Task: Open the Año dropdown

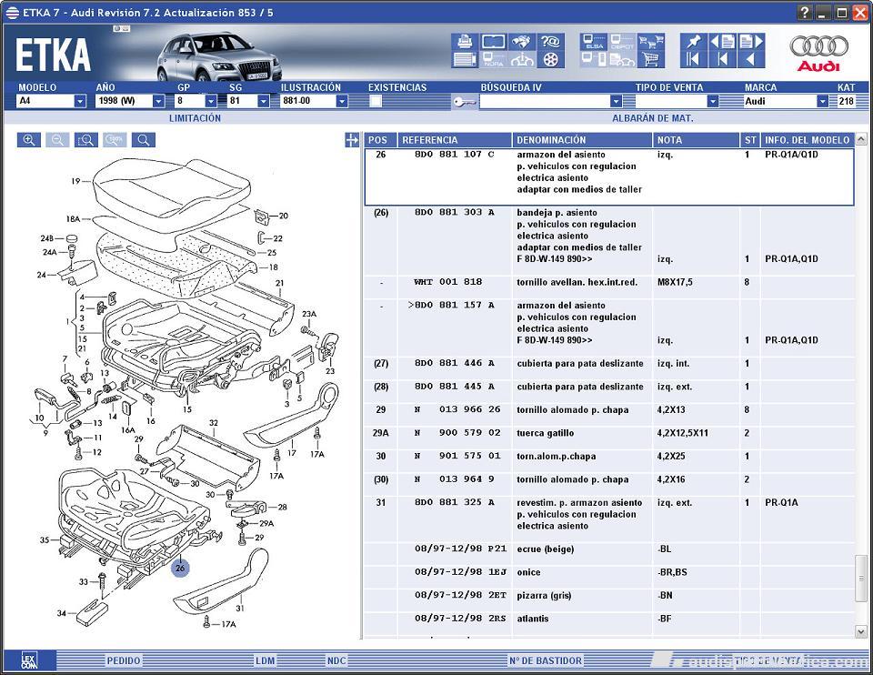Action: (158, 101)
